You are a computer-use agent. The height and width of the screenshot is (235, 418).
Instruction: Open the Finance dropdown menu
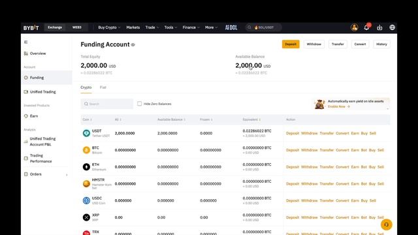point(191,27)
